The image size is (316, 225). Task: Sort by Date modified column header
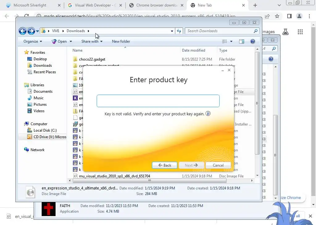coord(193,50)
